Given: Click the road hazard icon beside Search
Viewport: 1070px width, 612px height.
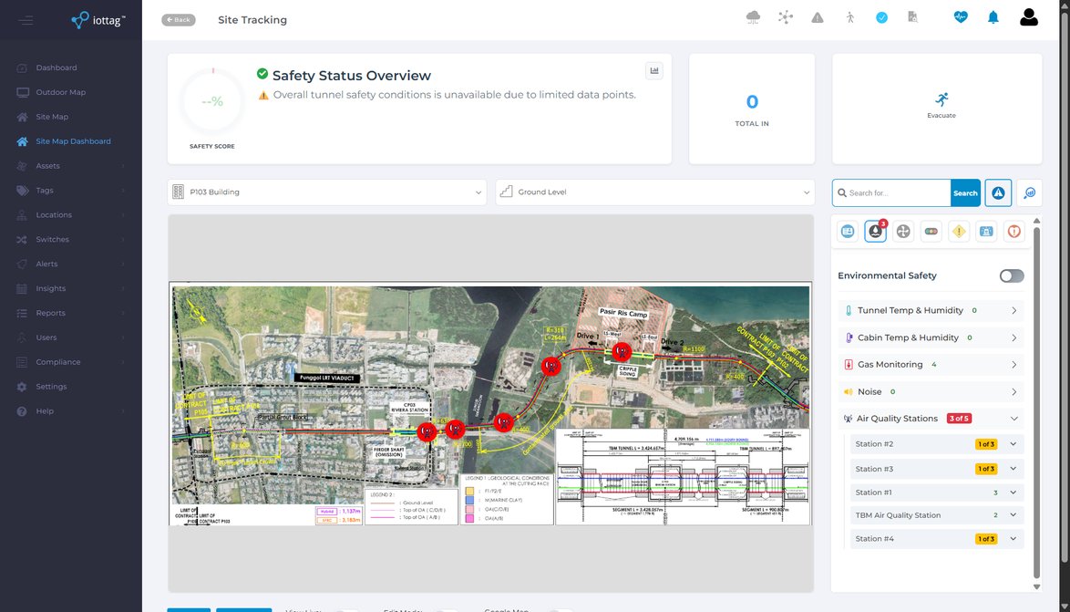Looking at the screenshot, I should click(x=998, y=192).
